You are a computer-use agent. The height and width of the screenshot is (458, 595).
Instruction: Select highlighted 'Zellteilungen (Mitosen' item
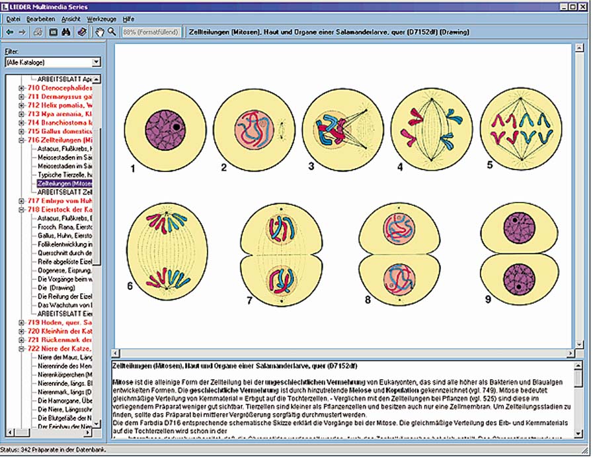[x=65, y=183]
